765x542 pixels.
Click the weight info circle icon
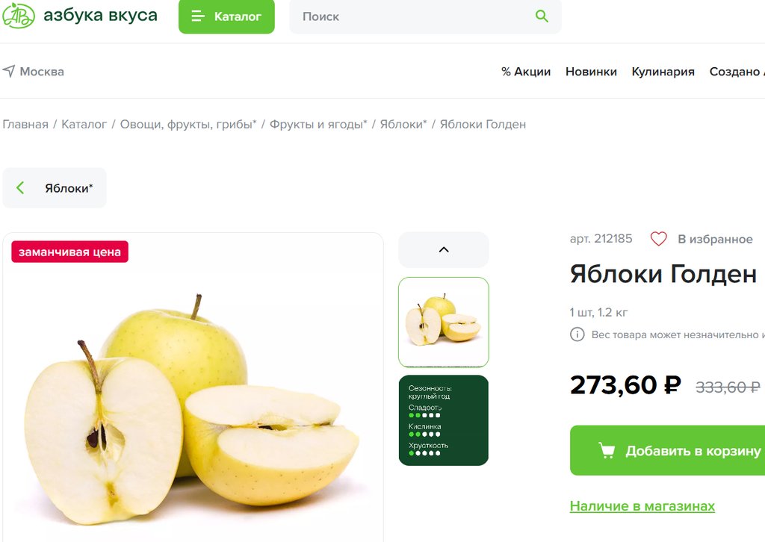coord(577,334)
